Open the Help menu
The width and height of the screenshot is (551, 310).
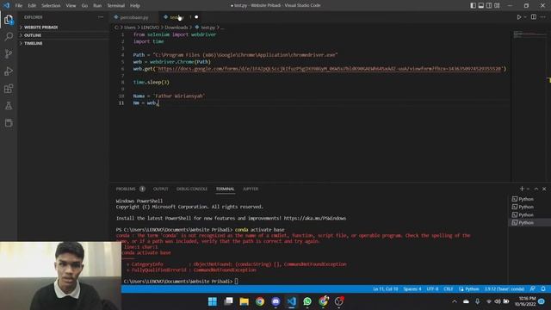coord(135,6)
